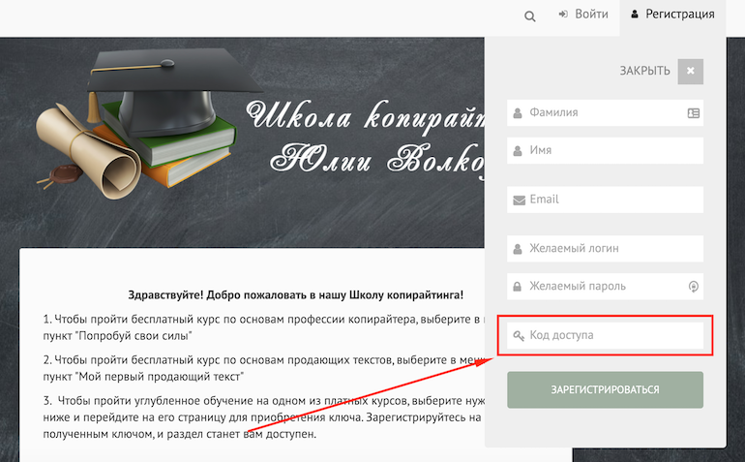The image size is (745, 462).
Task: Click the key icon in Код доступа
Action: [x=519, y=336]
